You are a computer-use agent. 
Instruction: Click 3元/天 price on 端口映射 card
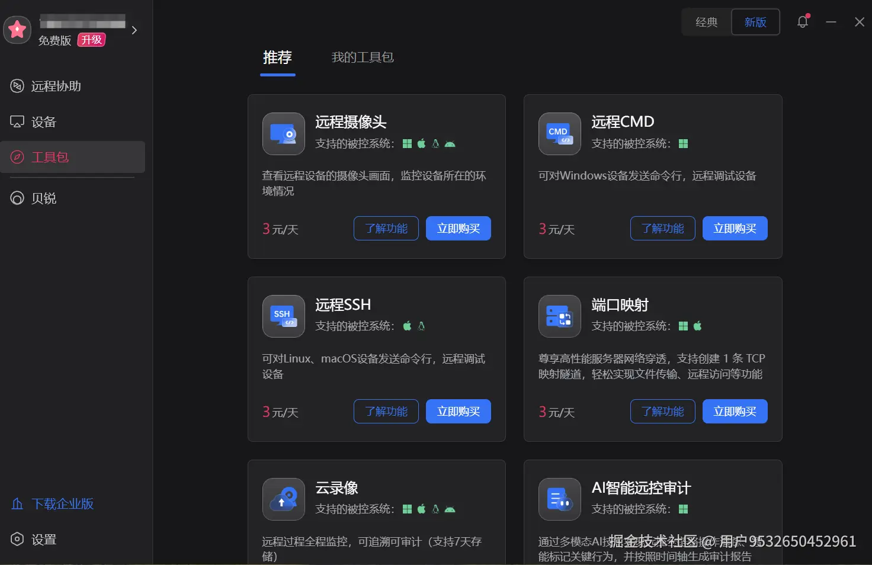tap(556, 412)
